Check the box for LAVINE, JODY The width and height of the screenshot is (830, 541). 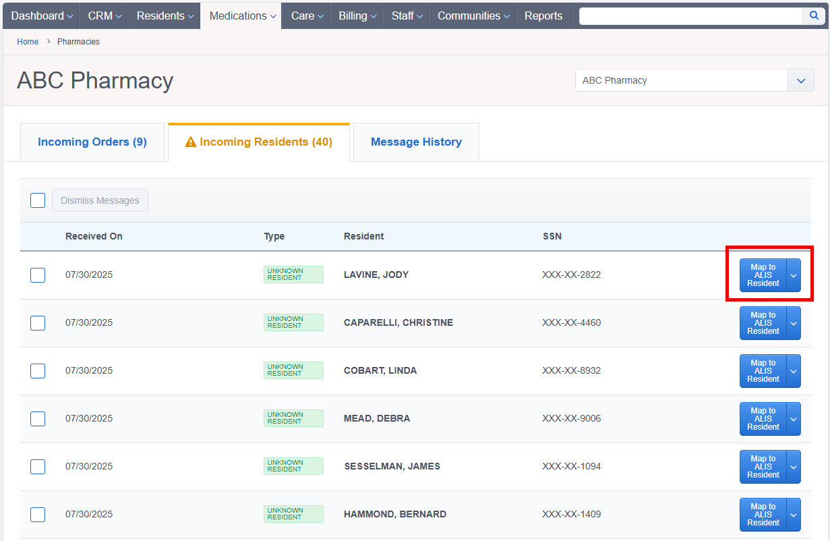pos(38,275)
